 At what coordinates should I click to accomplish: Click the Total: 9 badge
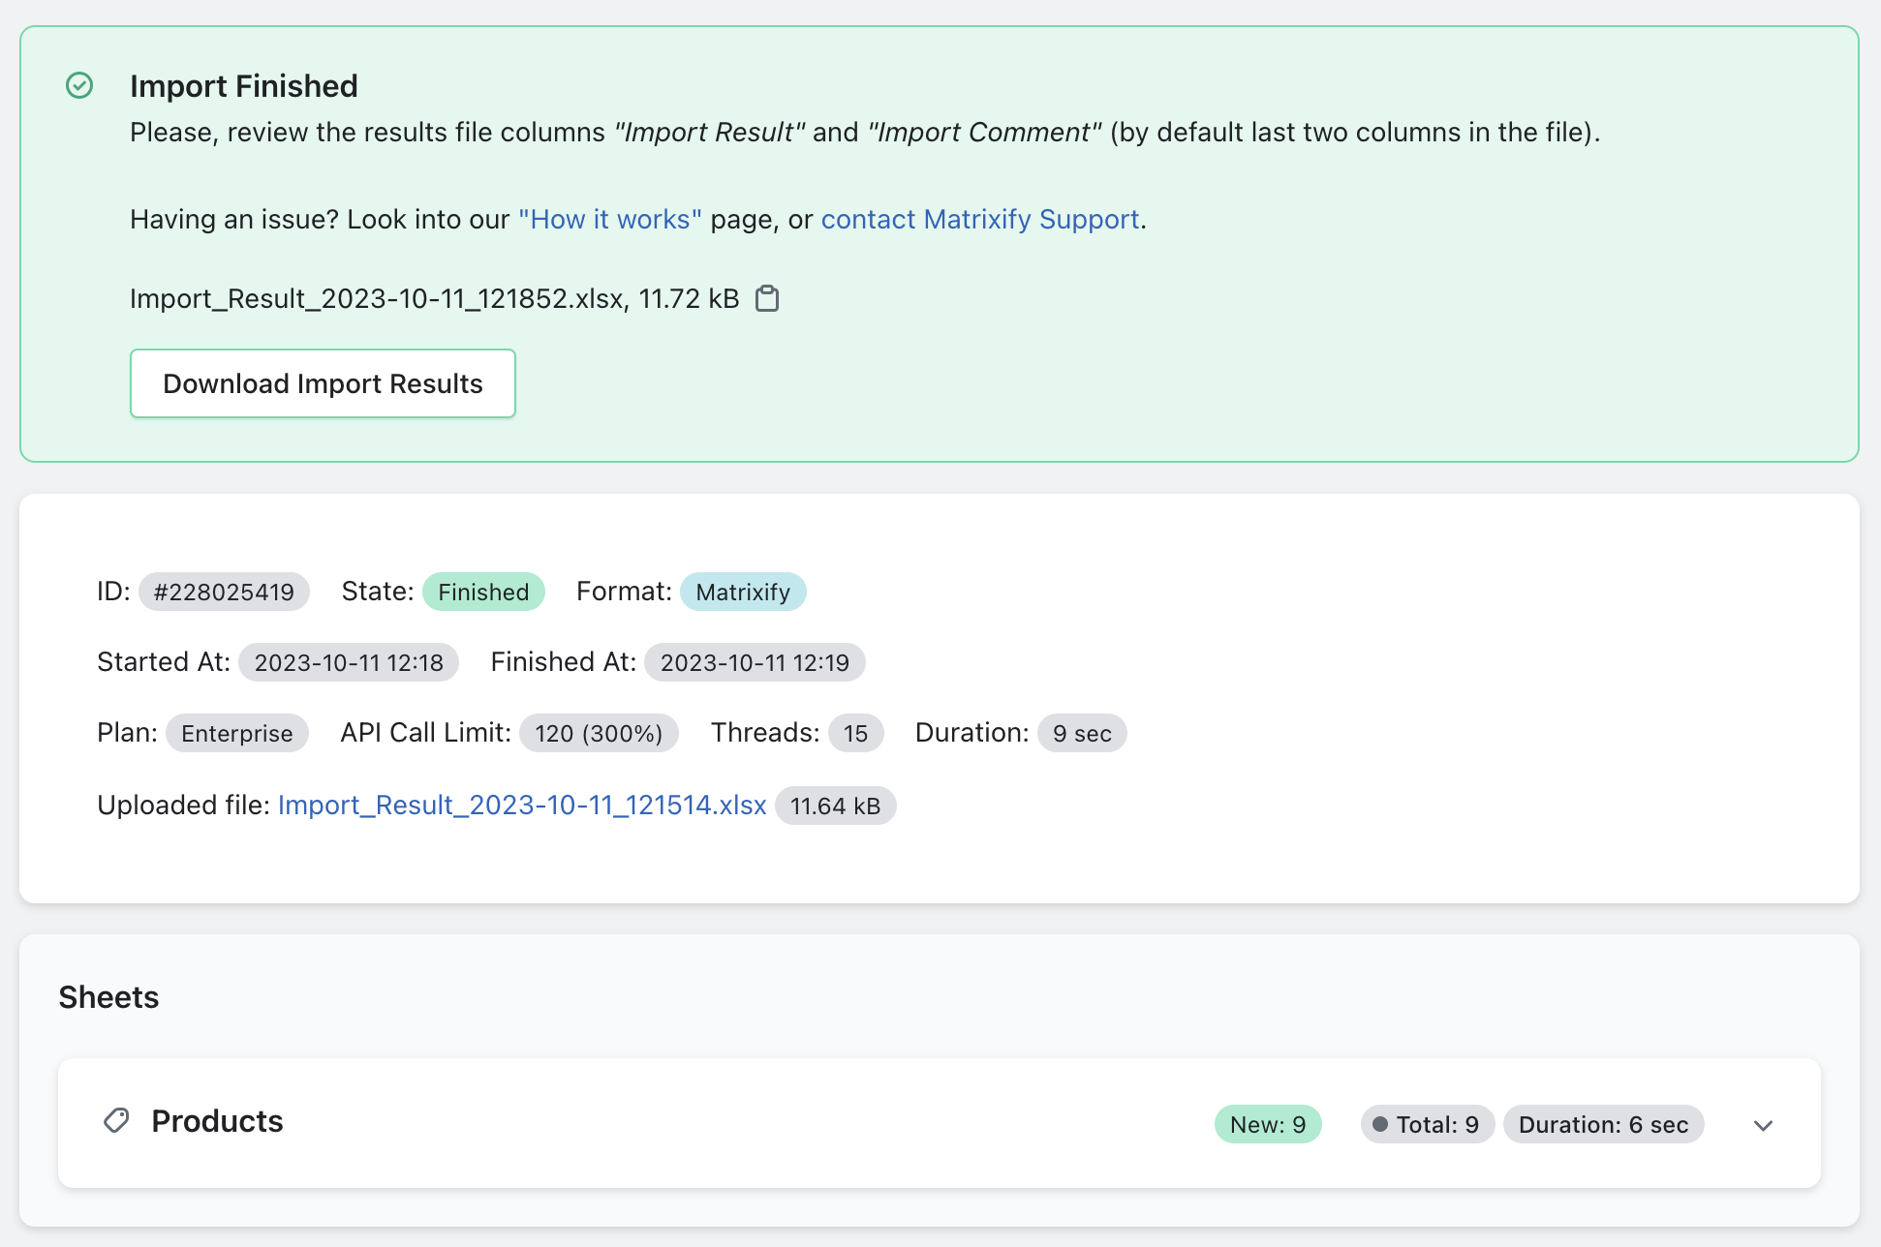1427,1125
